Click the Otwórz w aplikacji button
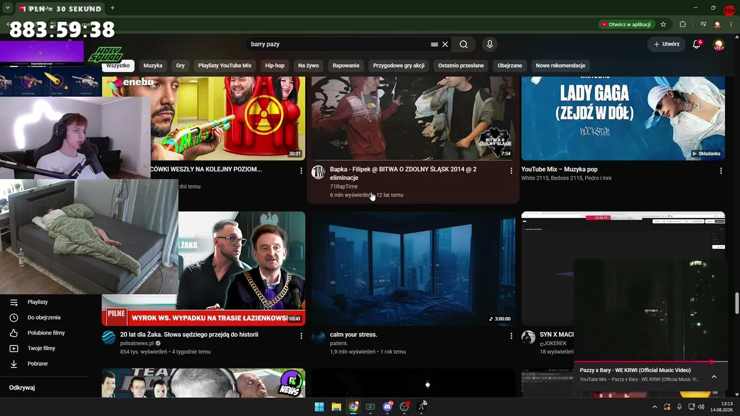This screenshot has width=740, height=416. pyautogui.click(x=626, y=24)
